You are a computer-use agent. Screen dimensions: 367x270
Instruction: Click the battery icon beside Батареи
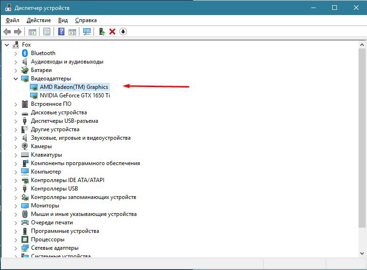click(24, 70)
